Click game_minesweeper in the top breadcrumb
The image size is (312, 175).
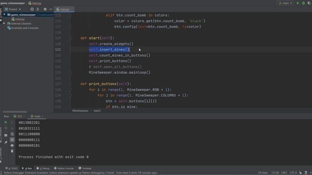point(13,3)
